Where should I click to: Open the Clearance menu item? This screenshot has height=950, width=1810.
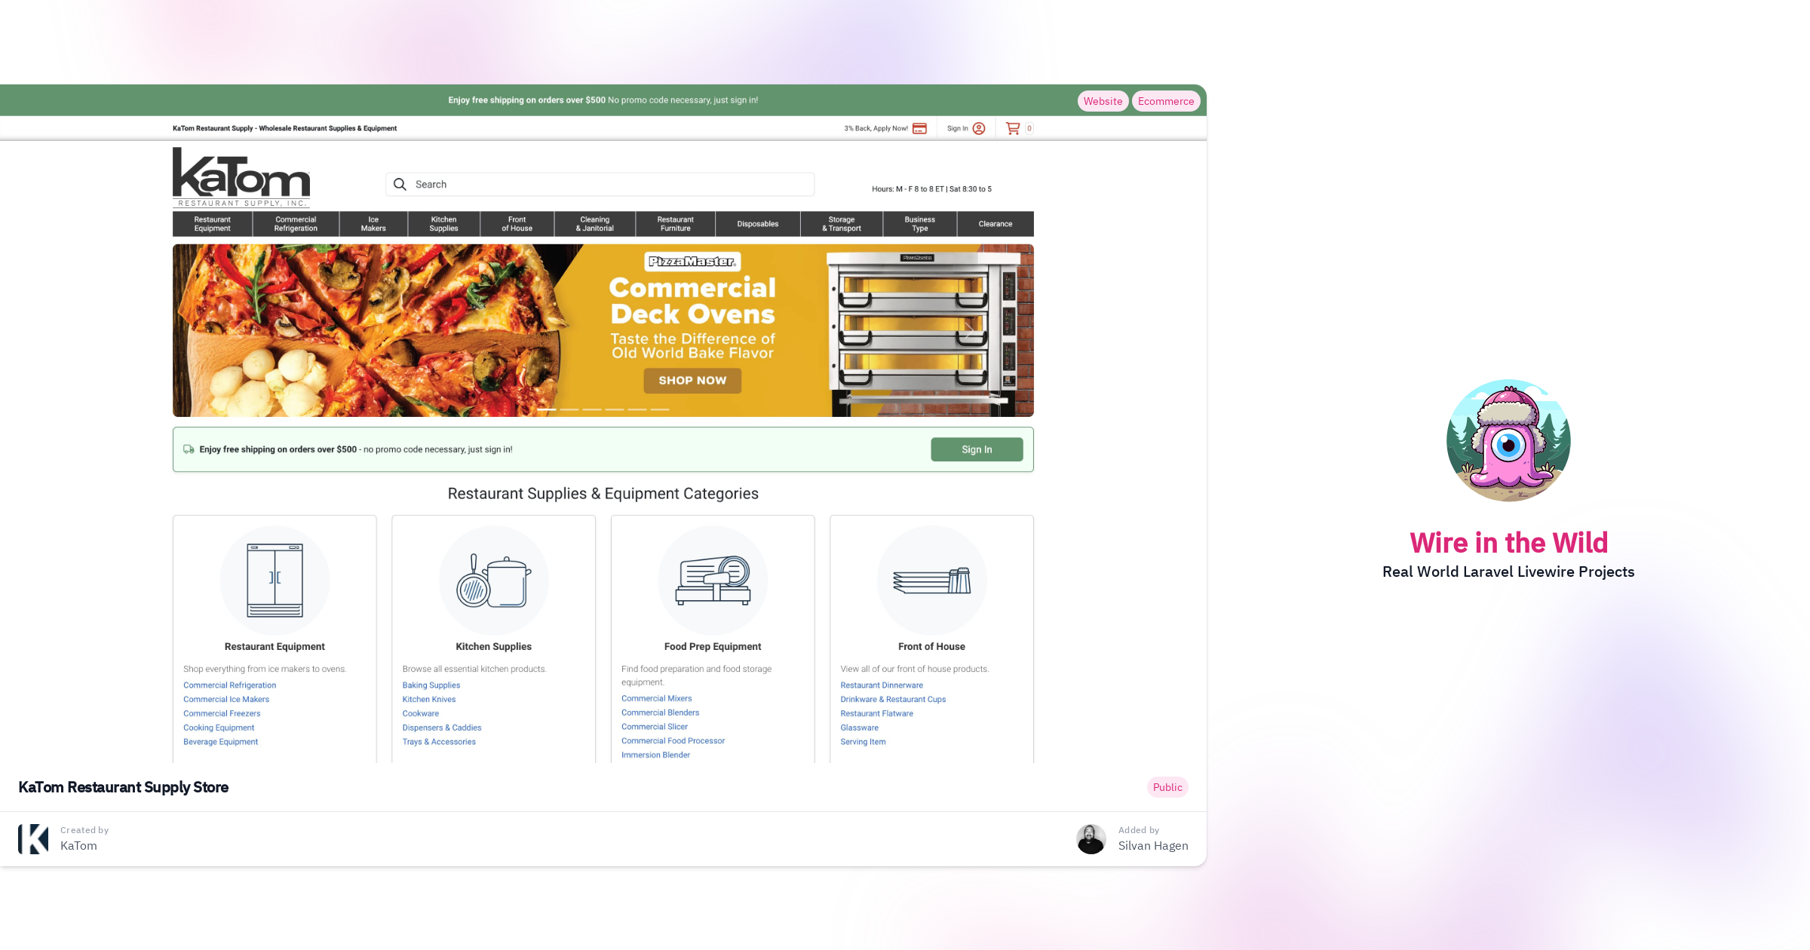995,224
